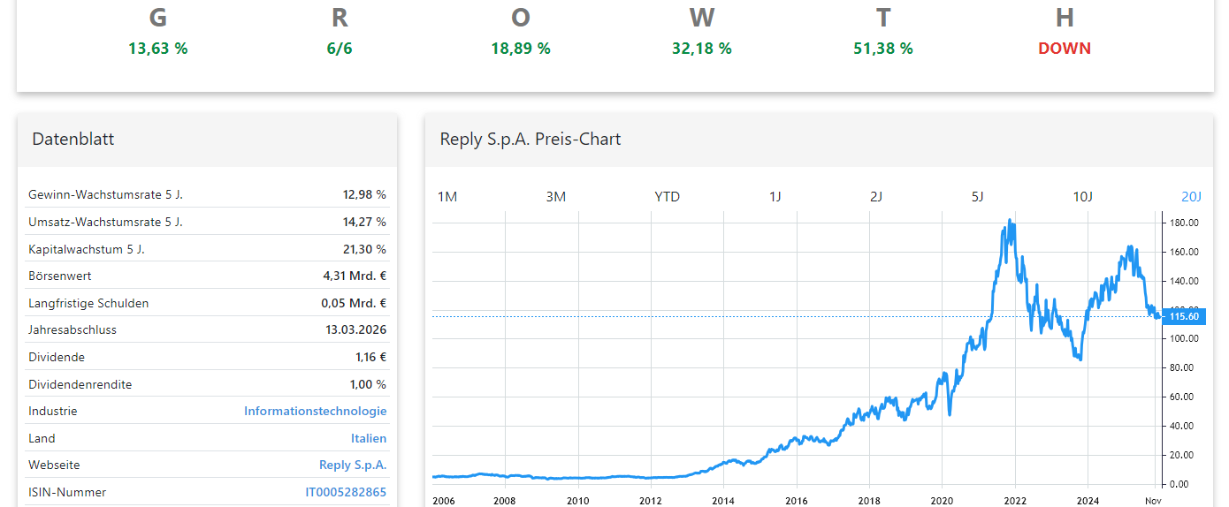The height and width of the screenshot is (507, 1229).
Task: Click the Datenblatt panel header
Action: (73, 139)
